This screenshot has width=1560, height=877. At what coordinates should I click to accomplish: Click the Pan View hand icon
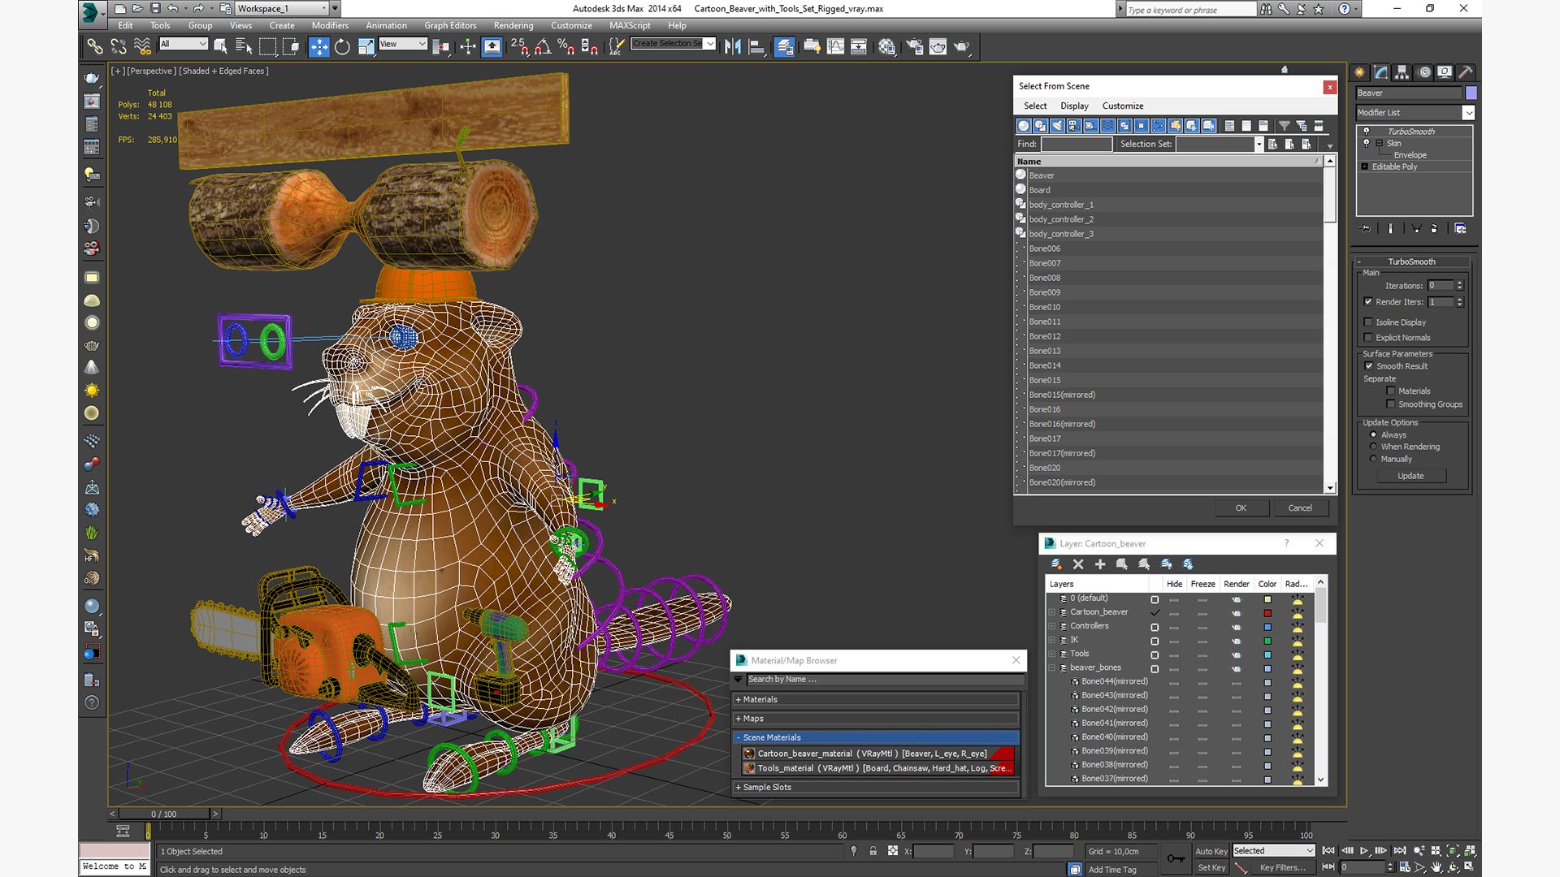(x=1436, y=867)
